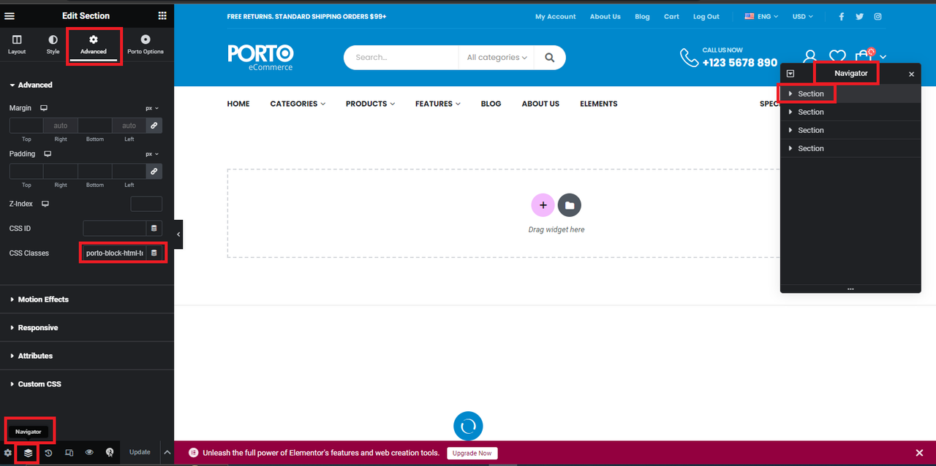Collapse the Advanced section heading
936x466 pixels.
point(31,85)
